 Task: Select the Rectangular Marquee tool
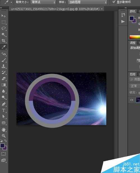pyautogui.click(x=3, y=22)
